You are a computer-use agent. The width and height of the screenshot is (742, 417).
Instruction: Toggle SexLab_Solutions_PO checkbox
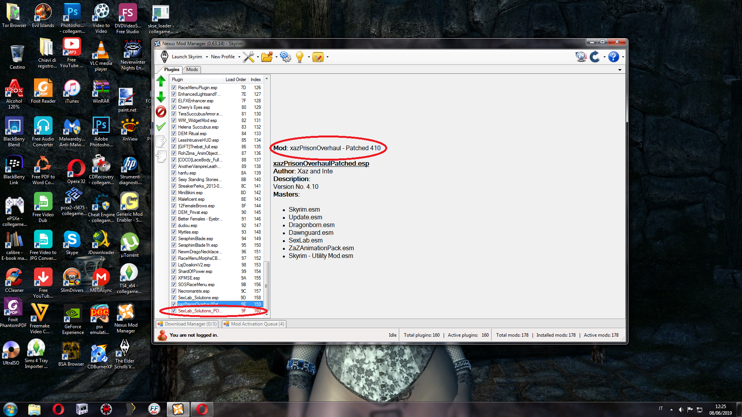174,311
